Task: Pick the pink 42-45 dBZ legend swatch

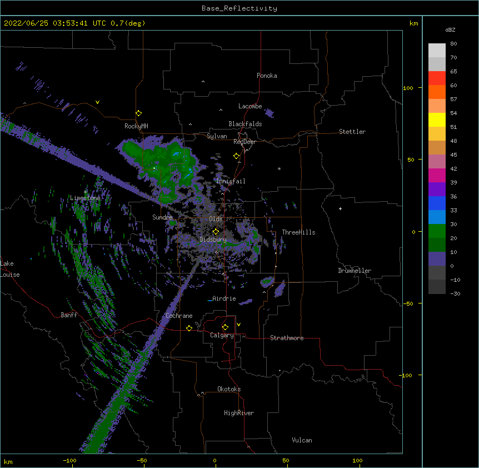Action: (x=437, y=162)
